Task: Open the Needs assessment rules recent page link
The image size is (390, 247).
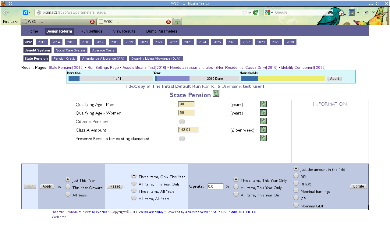Action: click(223, 68)
